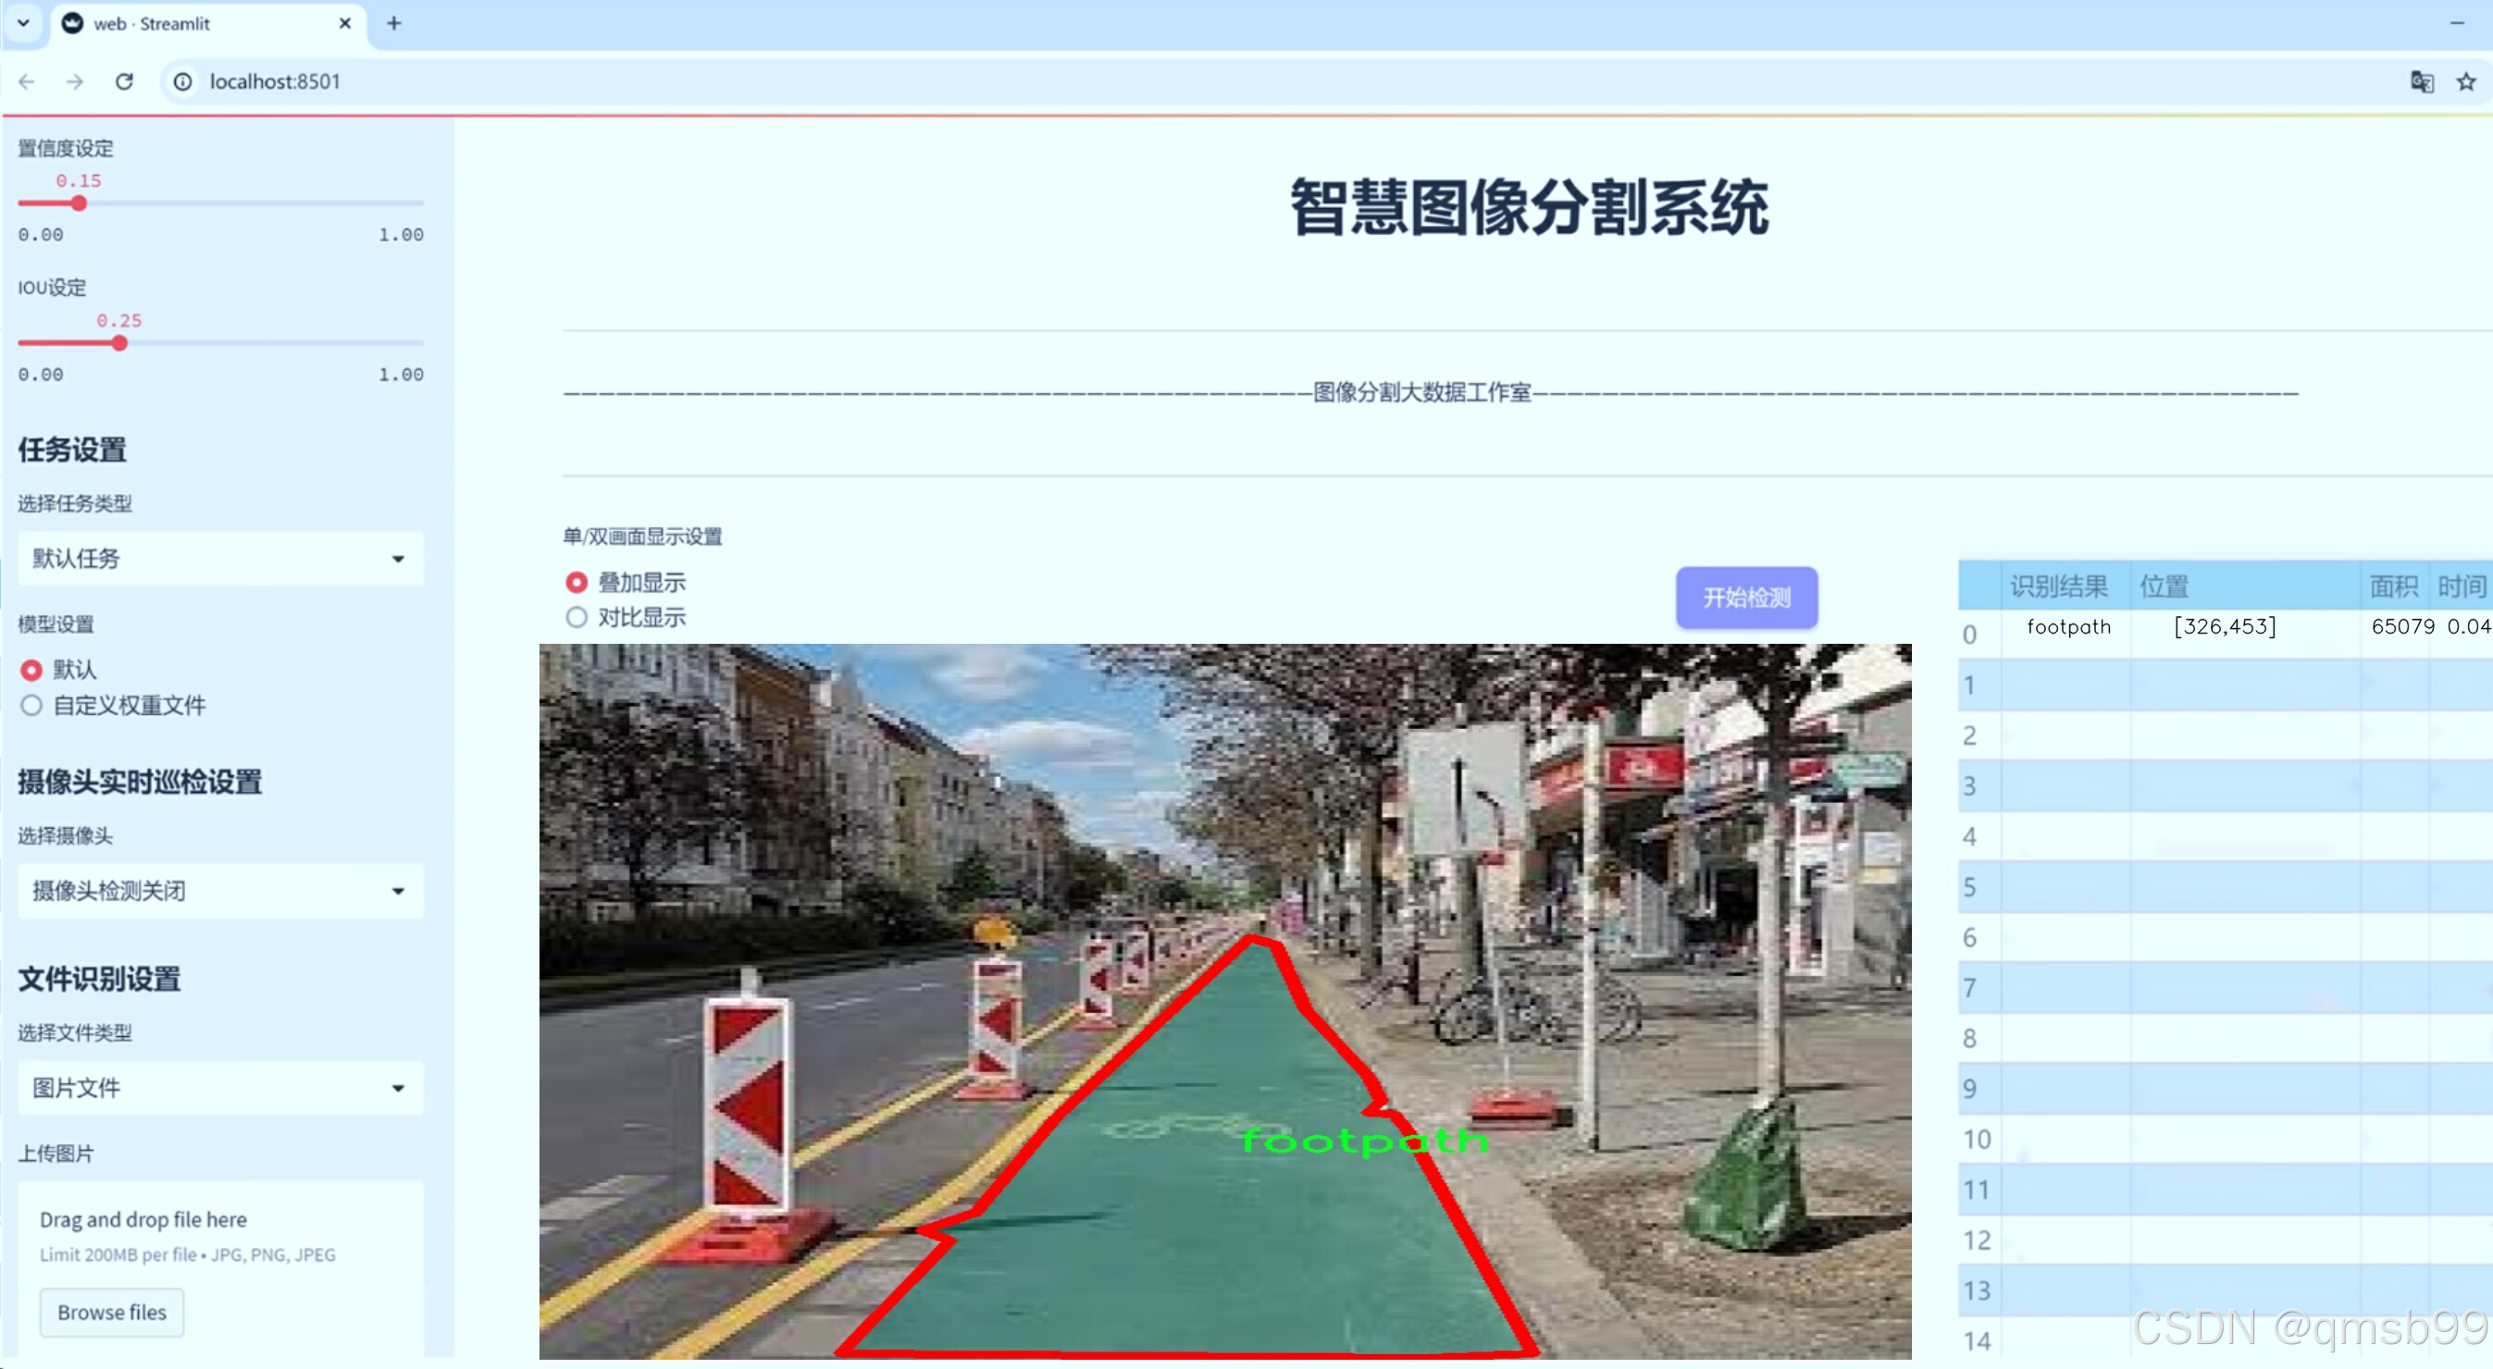Click the browser back arrow
The image size is (2493, 1369).
point(27,81)
